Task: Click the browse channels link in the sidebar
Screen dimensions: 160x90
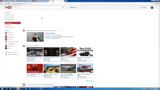Action: pyautogui.click(x=12, y=52)
